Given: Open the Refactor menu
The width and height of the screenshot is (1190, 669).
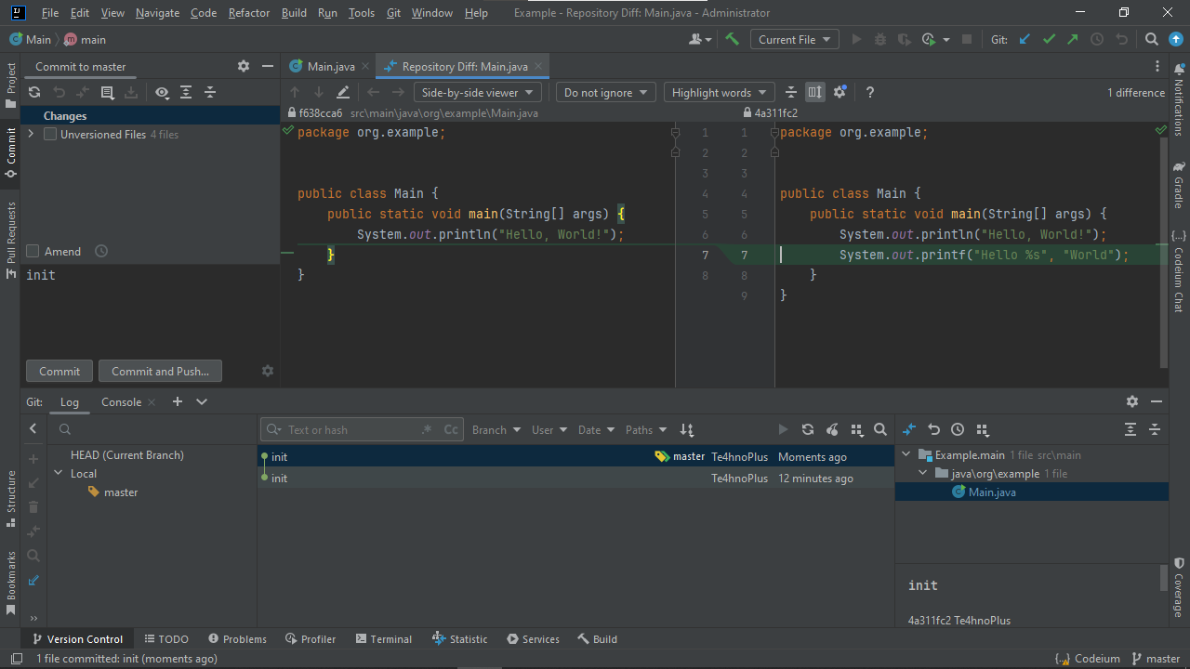Looking at the screenshot, I should click(249, 13).
